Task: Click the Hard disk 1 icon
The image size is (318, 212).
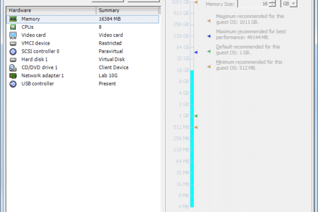Action: 13,59
